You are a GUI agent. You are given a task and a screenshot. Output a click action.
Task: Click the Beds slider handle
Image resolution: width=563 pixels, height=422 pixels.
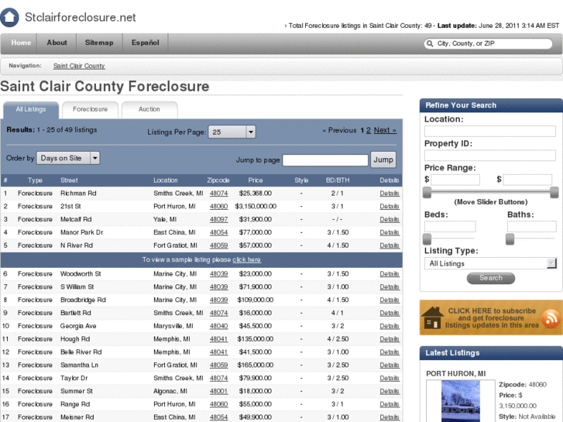(x=427, y=239)
